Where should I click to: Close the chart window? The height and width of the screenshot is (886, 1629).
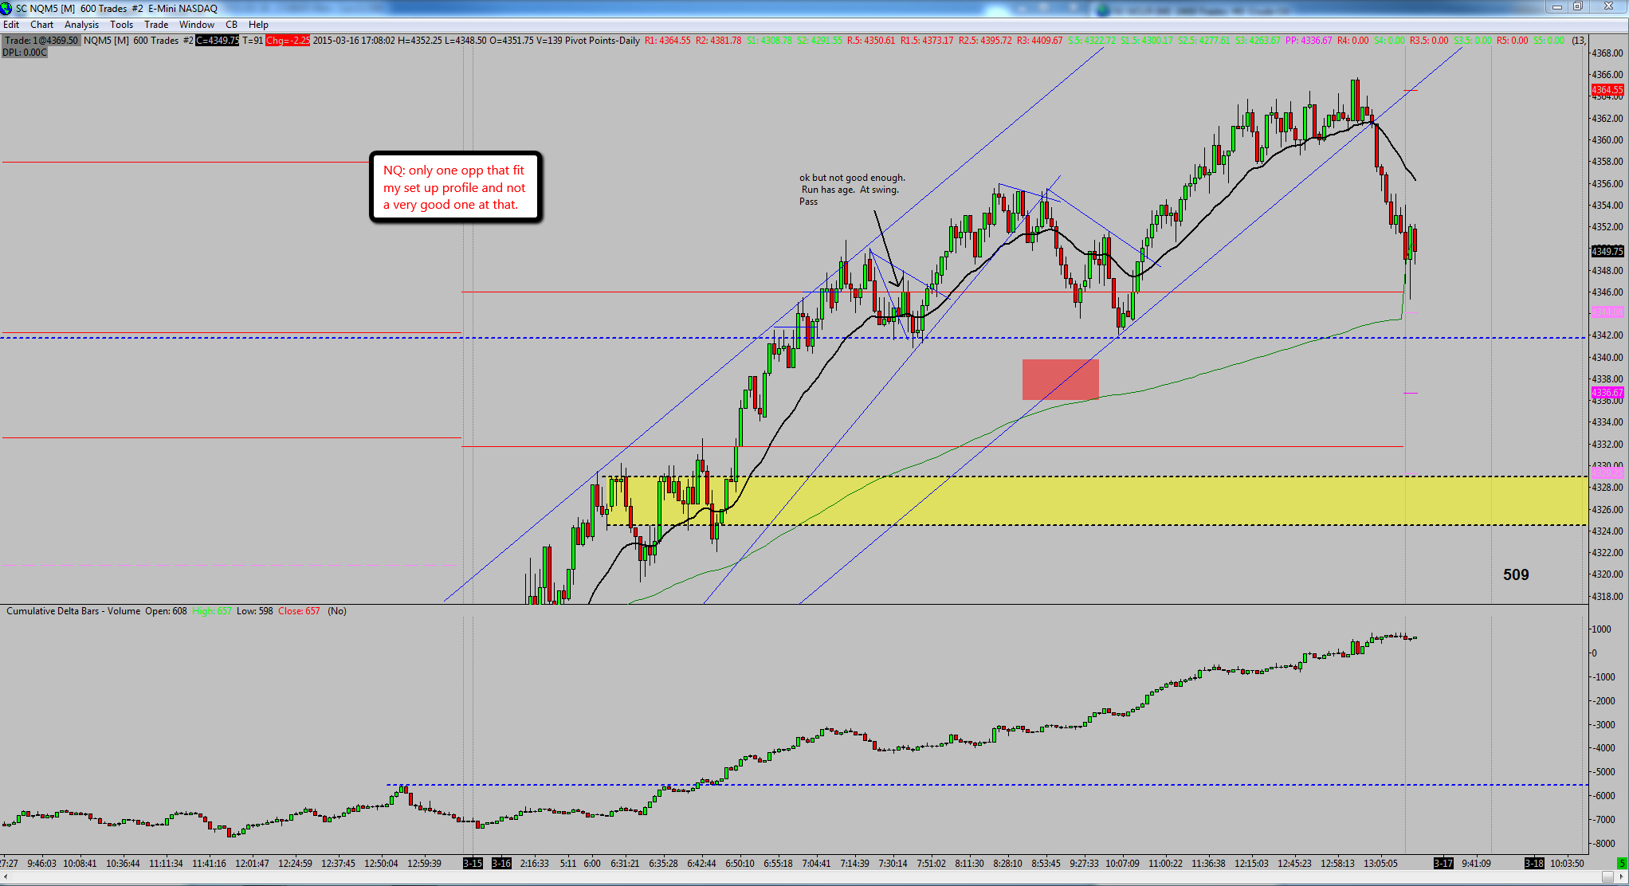pos(1608,7)
